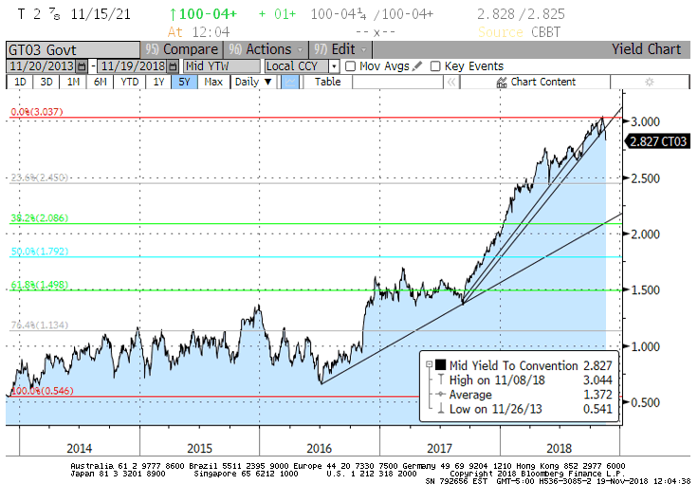The width and height of the screenshot is (698, 503).
Task: Select the line chart style icon
Action: 290,82
